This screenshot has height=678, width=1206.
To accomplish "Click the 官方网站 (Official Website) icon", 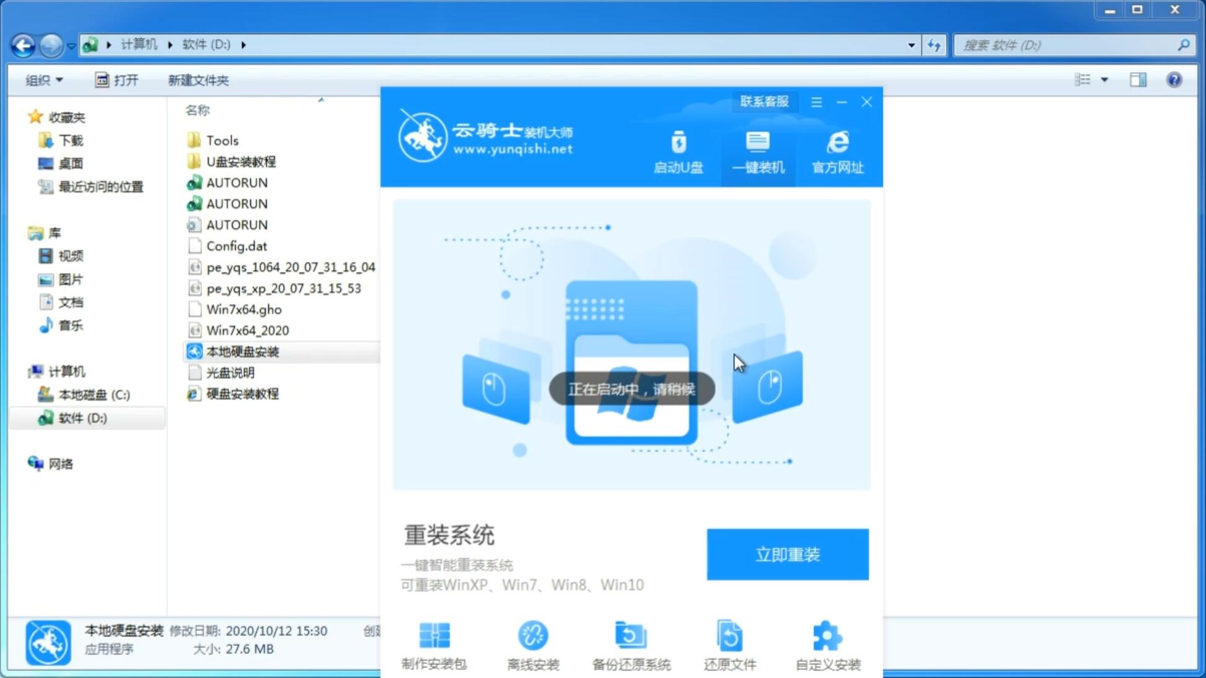I will click(836, 152).
